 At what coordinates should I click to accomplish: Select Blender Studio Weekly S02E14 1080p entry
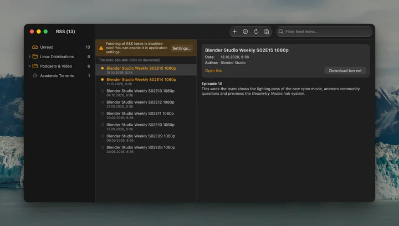click(146, 81)
